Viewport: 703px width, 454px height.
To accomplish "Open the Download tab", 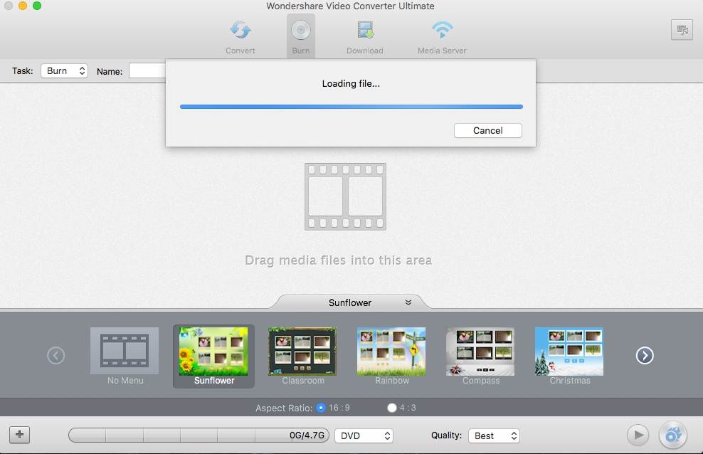I will pos(365,38).
